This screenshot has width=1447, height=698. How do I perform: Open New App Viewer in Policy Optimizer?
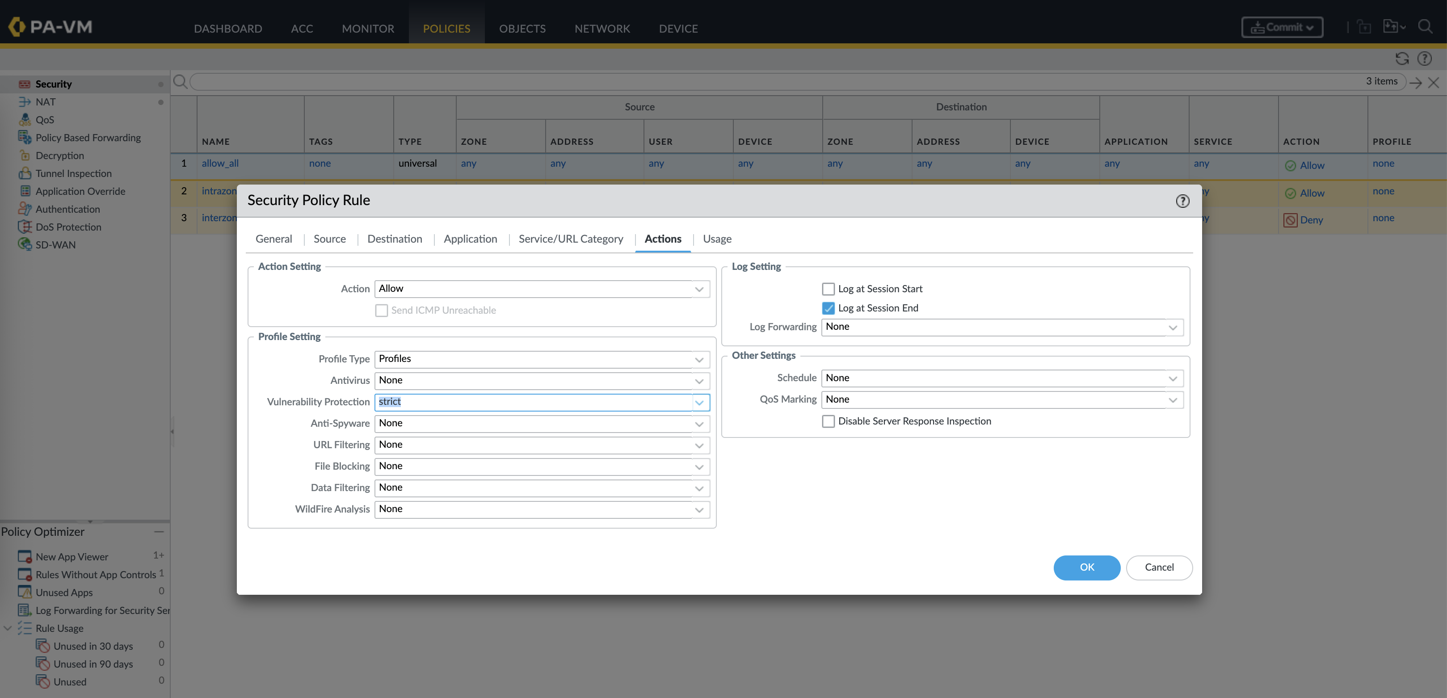(x=72, y=556)
